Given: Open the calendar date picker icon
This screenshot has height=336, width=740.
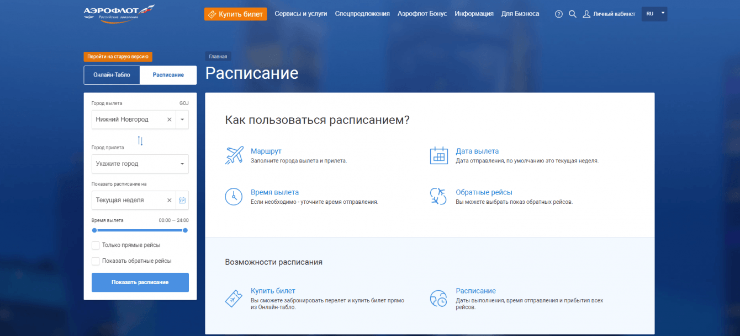Looking at the screenshot, I should pyautogui.click(x=182, y=200).
